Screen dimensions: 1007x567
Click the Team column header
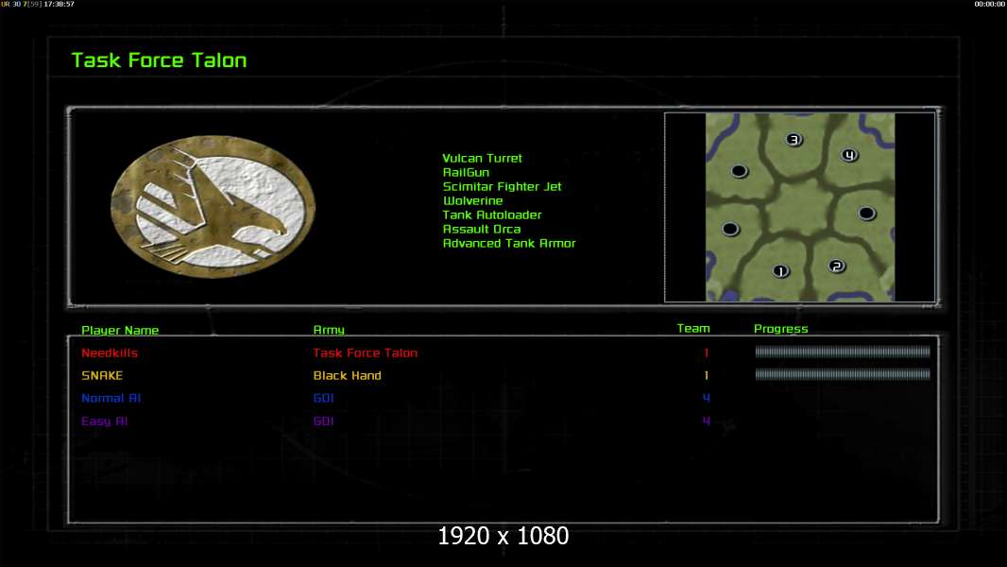pyautogui.click(x=693, y=329)
